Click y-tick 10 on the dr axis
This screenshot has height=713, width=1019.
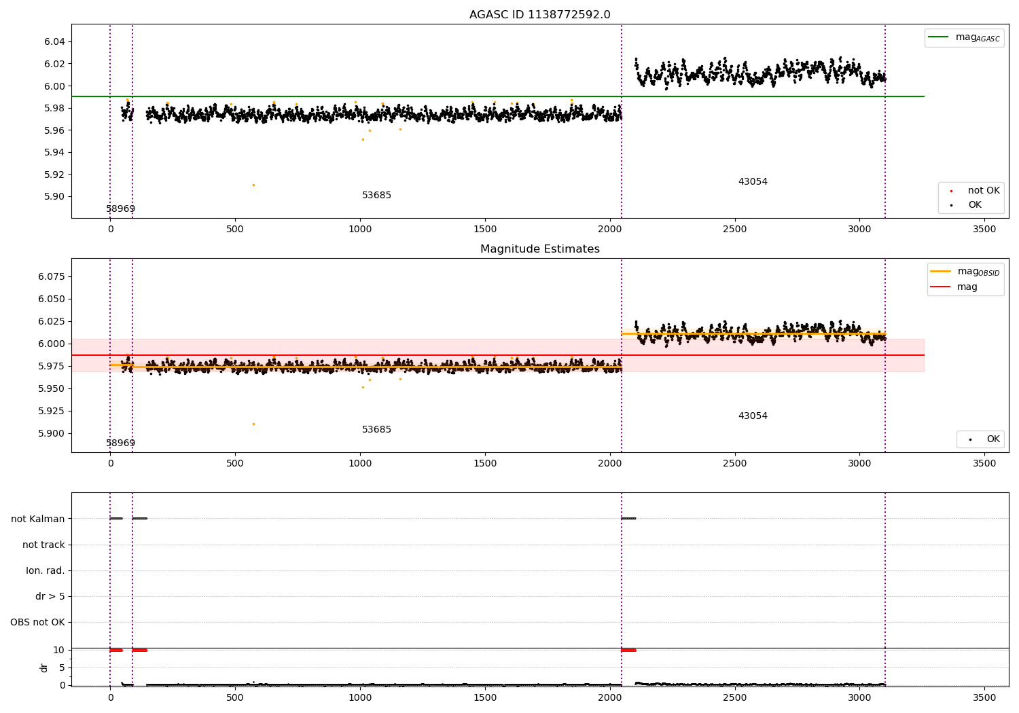(x=60, y=651)
